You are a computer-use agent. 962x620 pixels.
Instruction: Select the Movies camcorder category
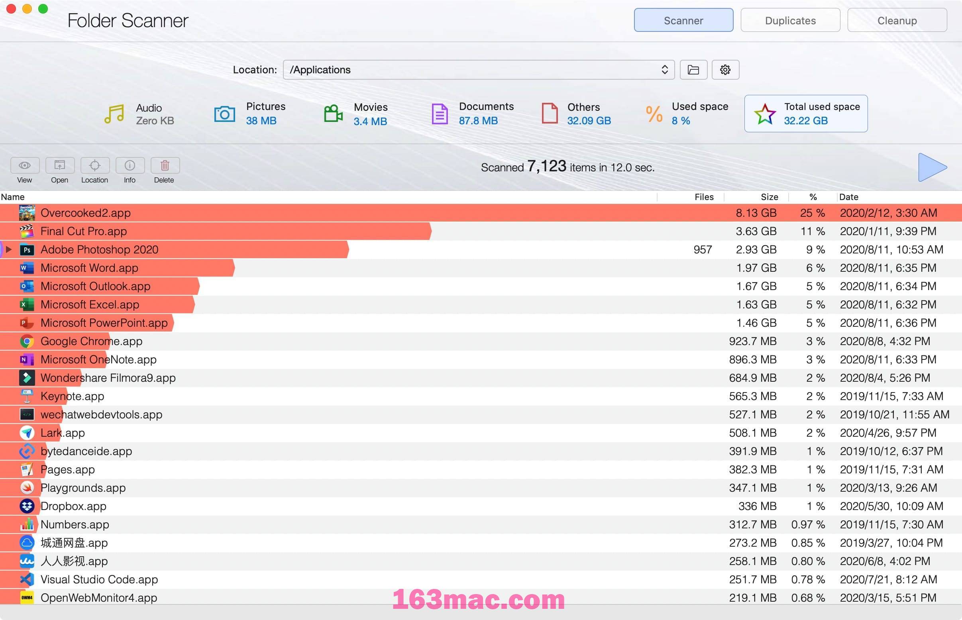tap(333, 114)
